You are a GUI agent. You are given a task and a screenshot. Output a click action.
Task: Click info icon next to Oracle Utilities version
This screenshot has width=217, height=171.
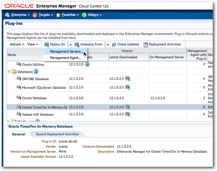tap(87, 64)
